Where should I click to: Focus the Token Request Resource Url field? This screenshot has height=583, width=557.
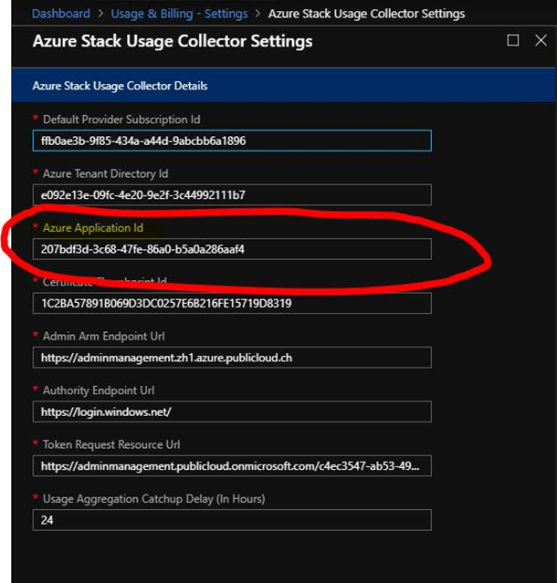(x=232, y=466)
